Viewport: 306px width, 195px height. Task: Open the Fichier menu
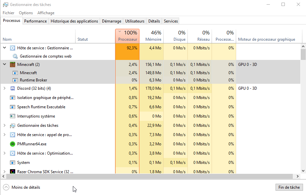[9, 13]
